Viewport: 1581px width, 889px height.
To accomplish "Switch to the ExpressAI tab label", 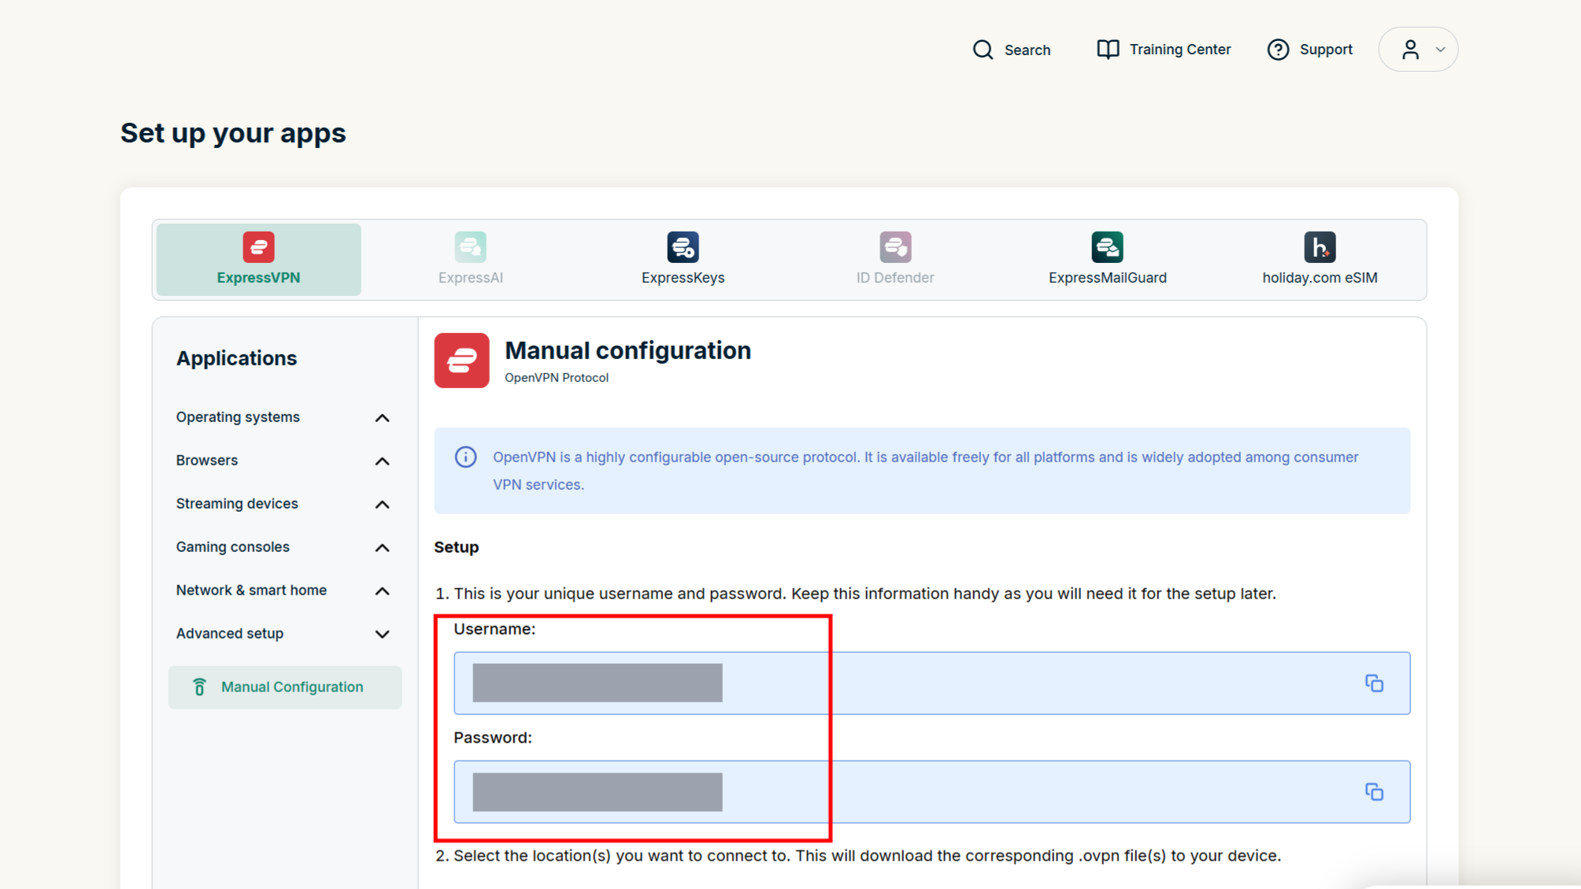I will click(471, 278).
